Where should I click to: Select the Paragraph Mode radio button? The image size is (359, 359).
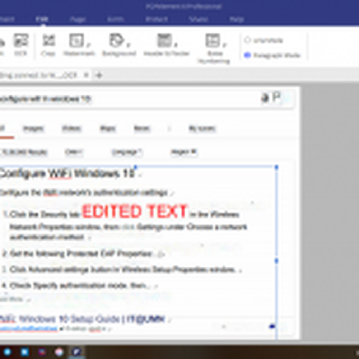point(247,55)
